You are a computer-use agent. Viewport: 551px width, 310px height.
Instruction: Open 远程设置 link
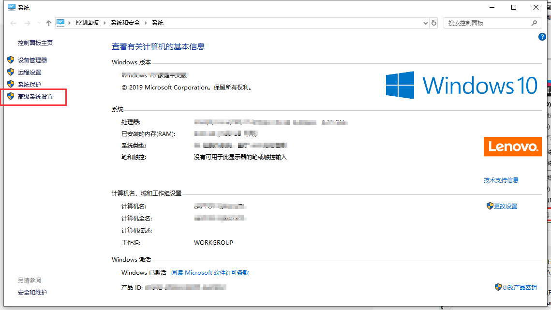click(30, 72)
